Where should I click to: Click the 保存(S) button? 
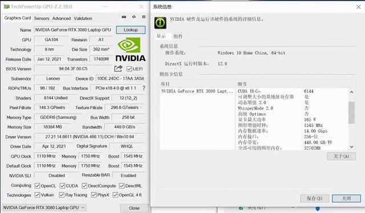click(x=314, y=198)
